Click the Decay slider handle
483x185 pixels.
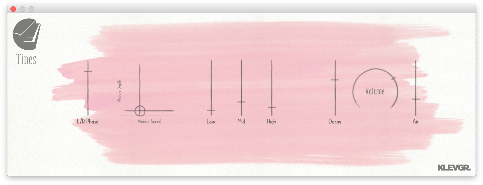tap(335, 80)
